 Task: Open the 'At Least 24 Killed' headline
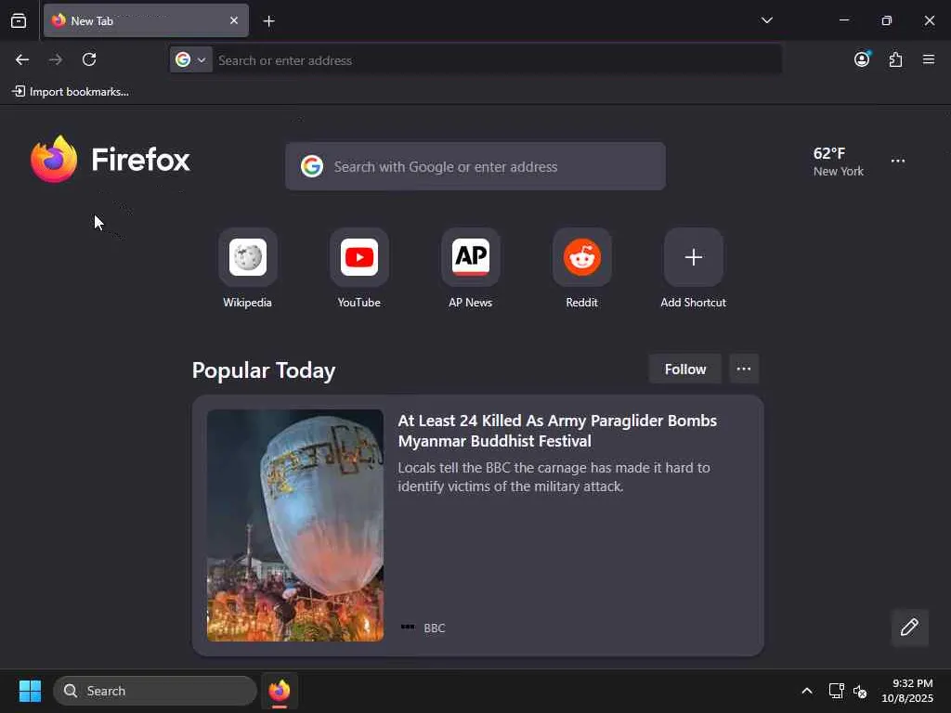(557, 431)
